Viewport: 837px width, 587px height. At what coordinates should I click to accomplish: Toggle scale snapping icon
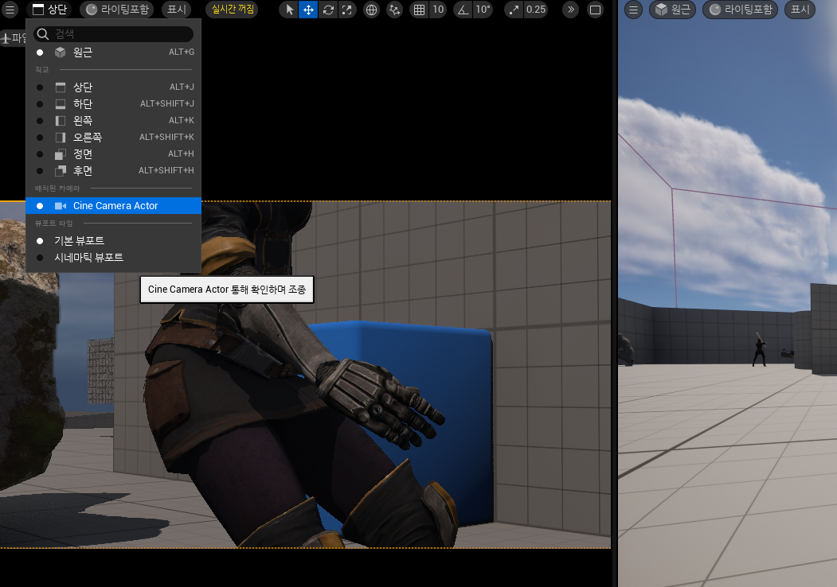click(x=513, y=10)
